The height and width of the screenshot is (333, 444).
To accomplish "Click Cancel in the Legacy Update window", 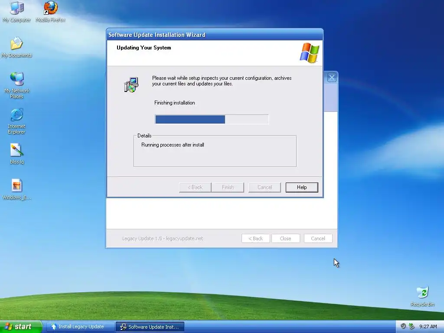I will (318, 238).
